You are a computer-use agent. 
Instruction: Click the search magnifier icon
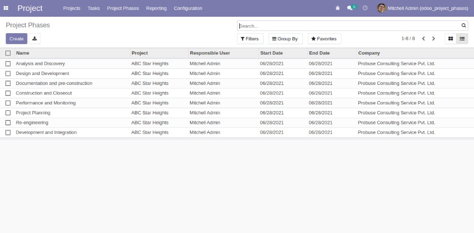(464, 26)
